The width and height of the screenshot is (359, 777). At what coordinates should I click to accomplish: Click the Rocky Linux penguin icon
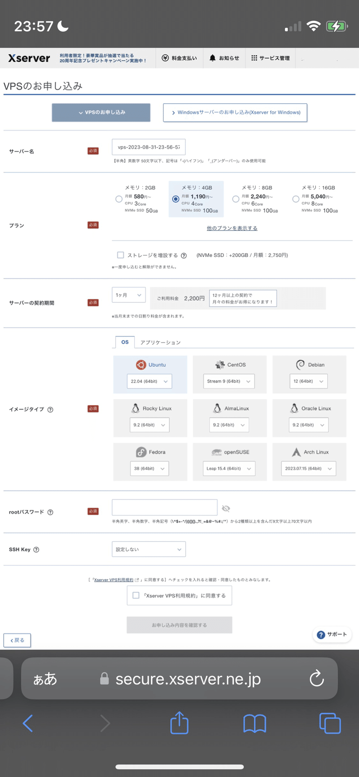pos(136,408)
